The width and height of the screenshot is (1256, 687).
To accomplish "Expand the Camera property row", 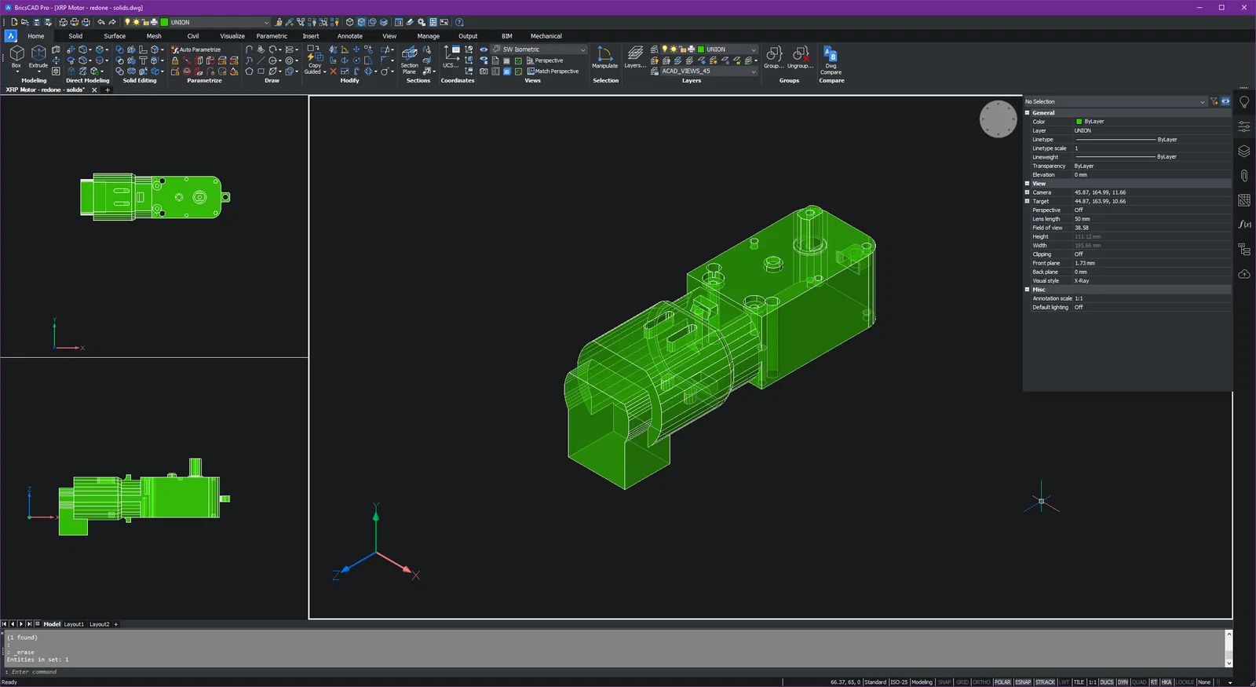I will coord(1027,192).
